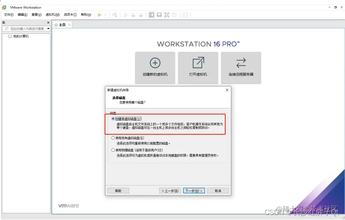Open the 文件(F) menu
The image size is (345, 220).
(9, 15)
